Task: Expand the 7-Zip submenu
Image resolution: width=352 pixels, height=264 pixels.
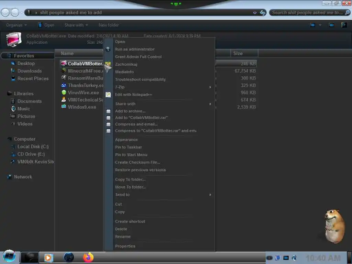Action: pyautogui.click(x=210, y=87)
